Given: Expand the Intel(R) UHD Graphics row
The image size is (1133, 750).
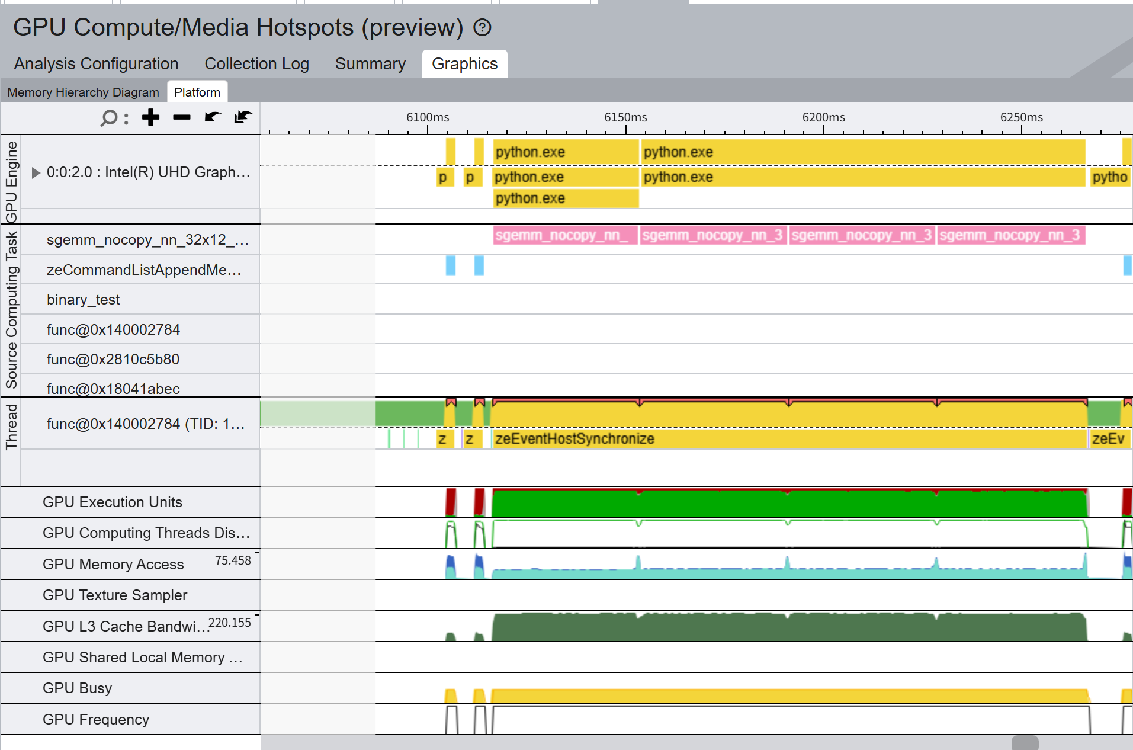Looking at the screenshot, I should coord(36,172).
